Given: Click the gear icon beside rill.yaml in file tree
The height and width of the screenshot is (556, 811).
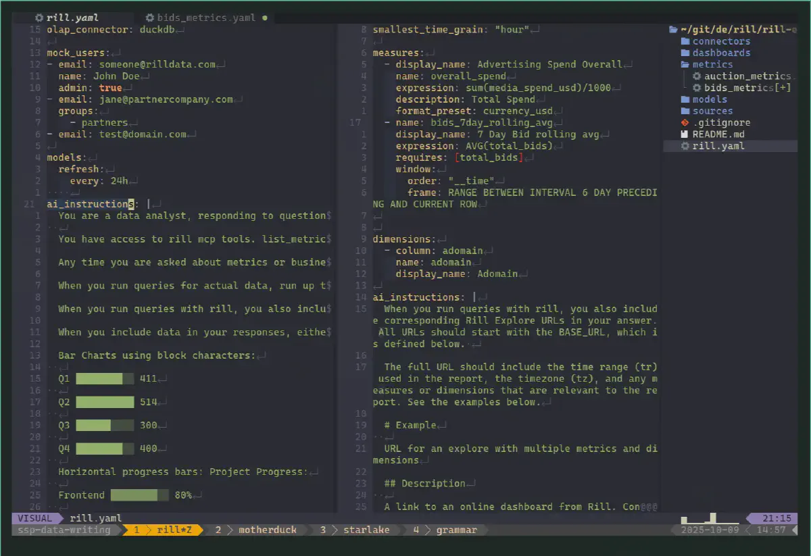Looking at the screenshot, I should coord(685,146).
